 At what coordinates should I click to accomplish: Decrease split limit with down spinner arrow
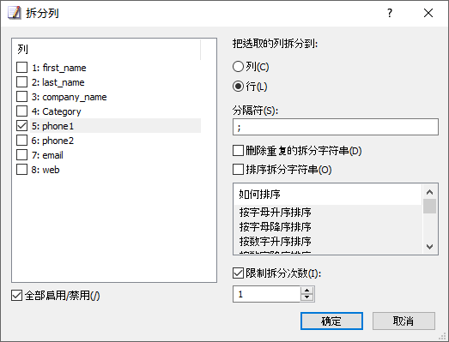point(307,297)
